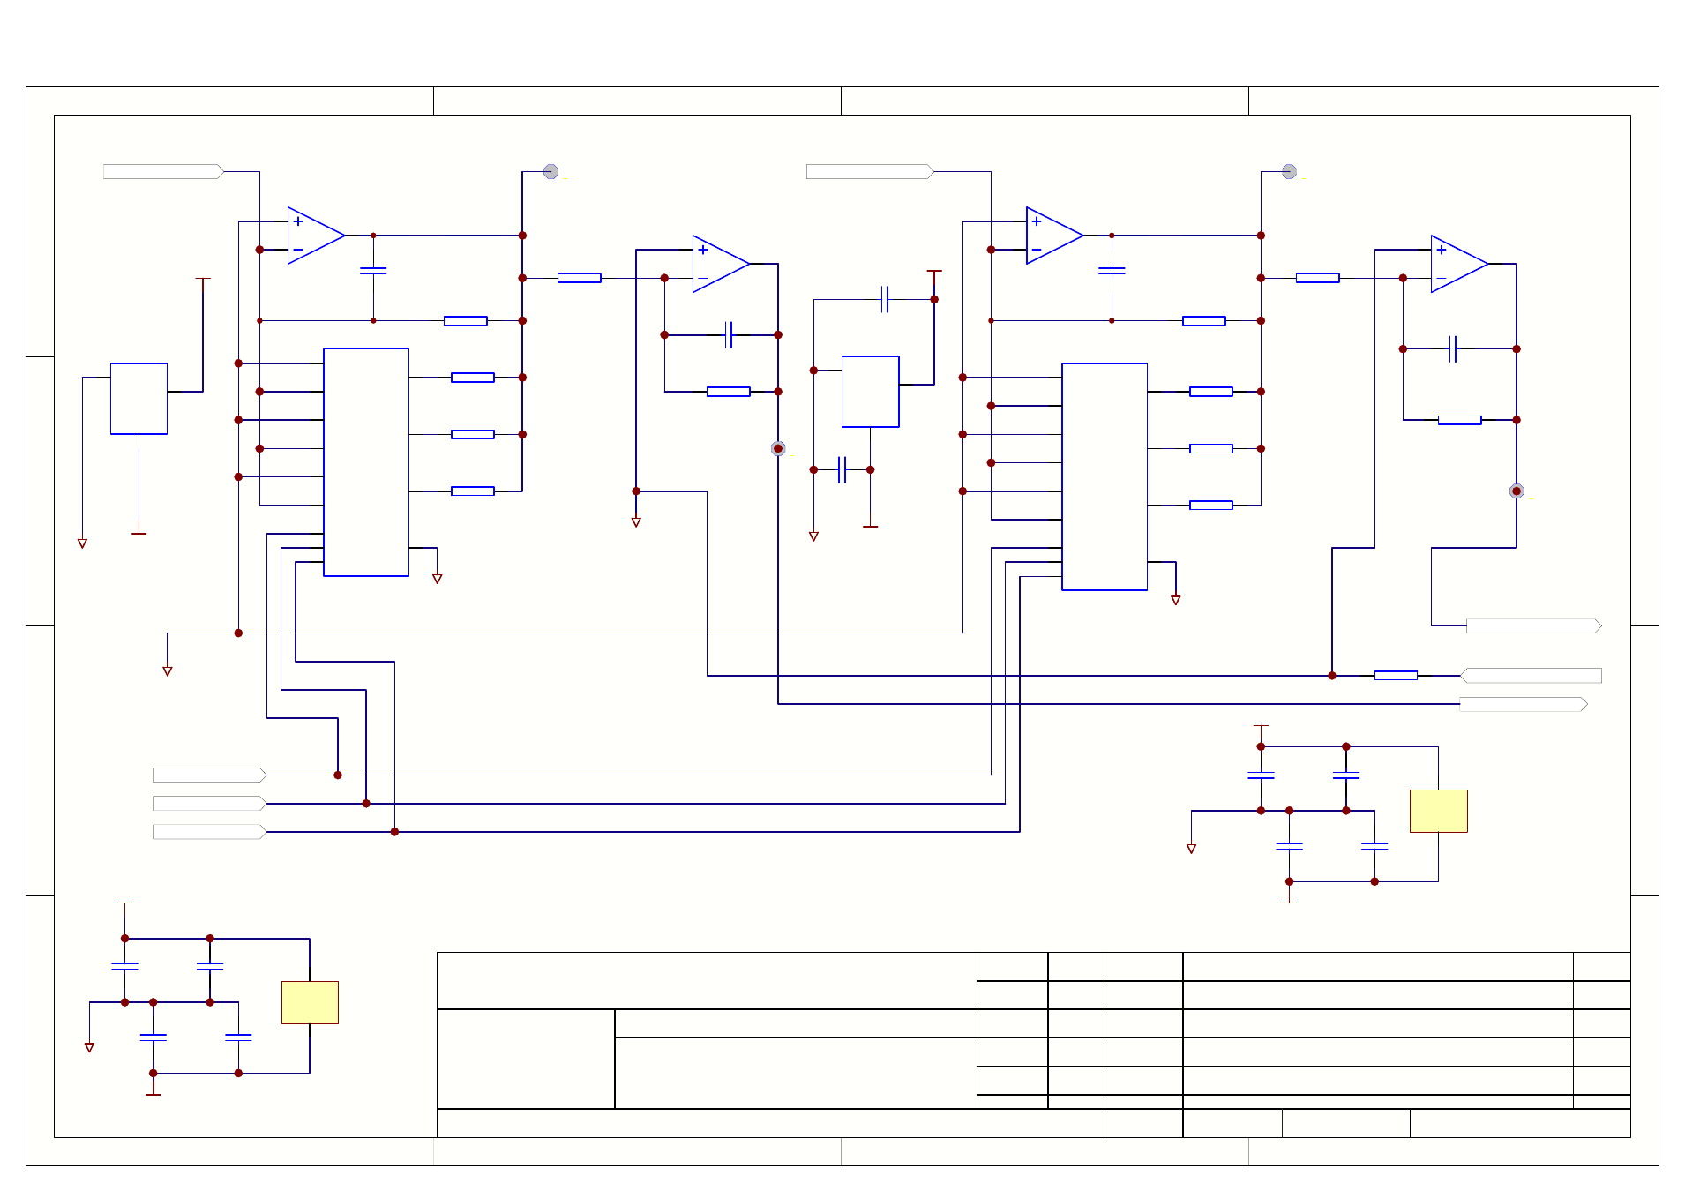Select the feedback resistor under the rightmost op-amp's capacitor
Viewport: 1685px width, 1191px height.
[x=1459, y=420]
